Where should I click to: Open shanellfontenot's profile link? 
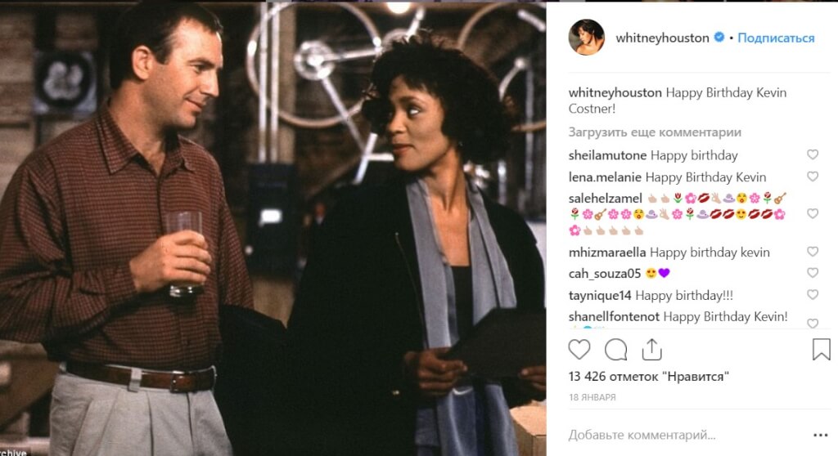coord(614,316)
